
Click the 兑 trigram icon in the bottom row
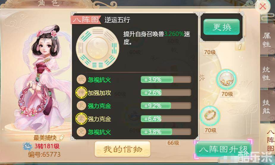81,132
